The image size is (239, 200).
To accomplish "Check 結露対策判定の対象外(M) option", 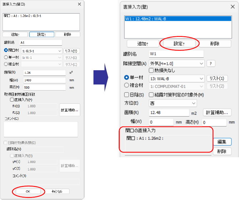I will point(151,95).
